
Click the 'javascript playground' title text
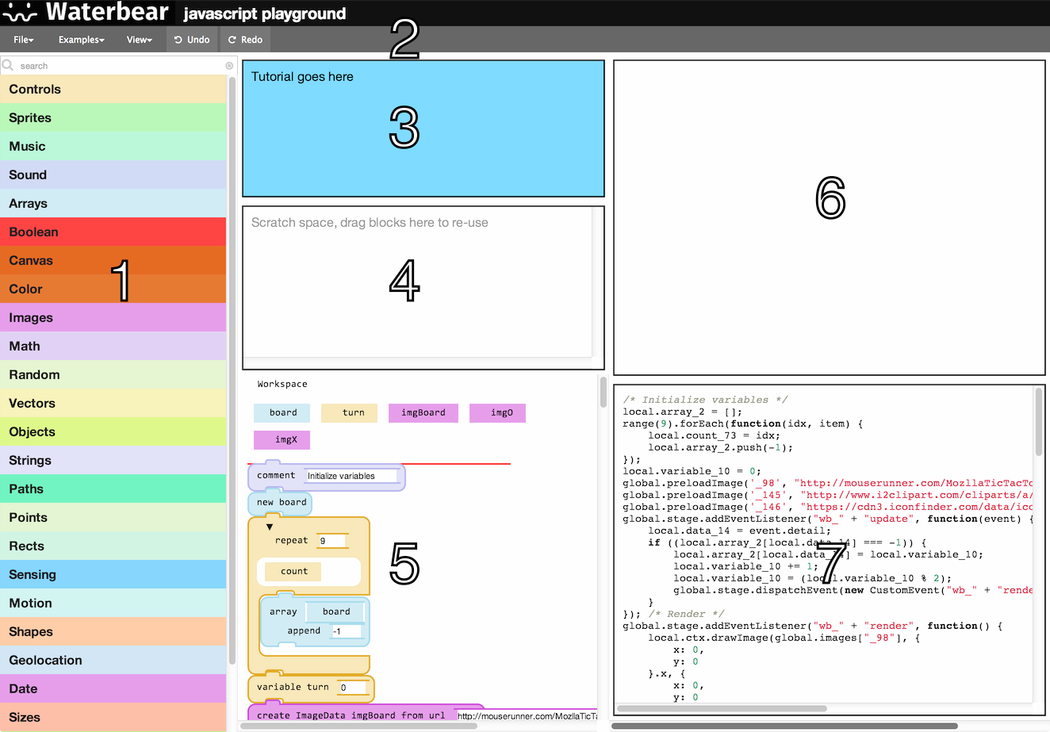pos(265,13)
